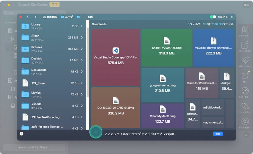The height and width of the screenshot is (154, 253).
Task: Expand the Desktop folder chevron
Action: click(x=82, y=60)
